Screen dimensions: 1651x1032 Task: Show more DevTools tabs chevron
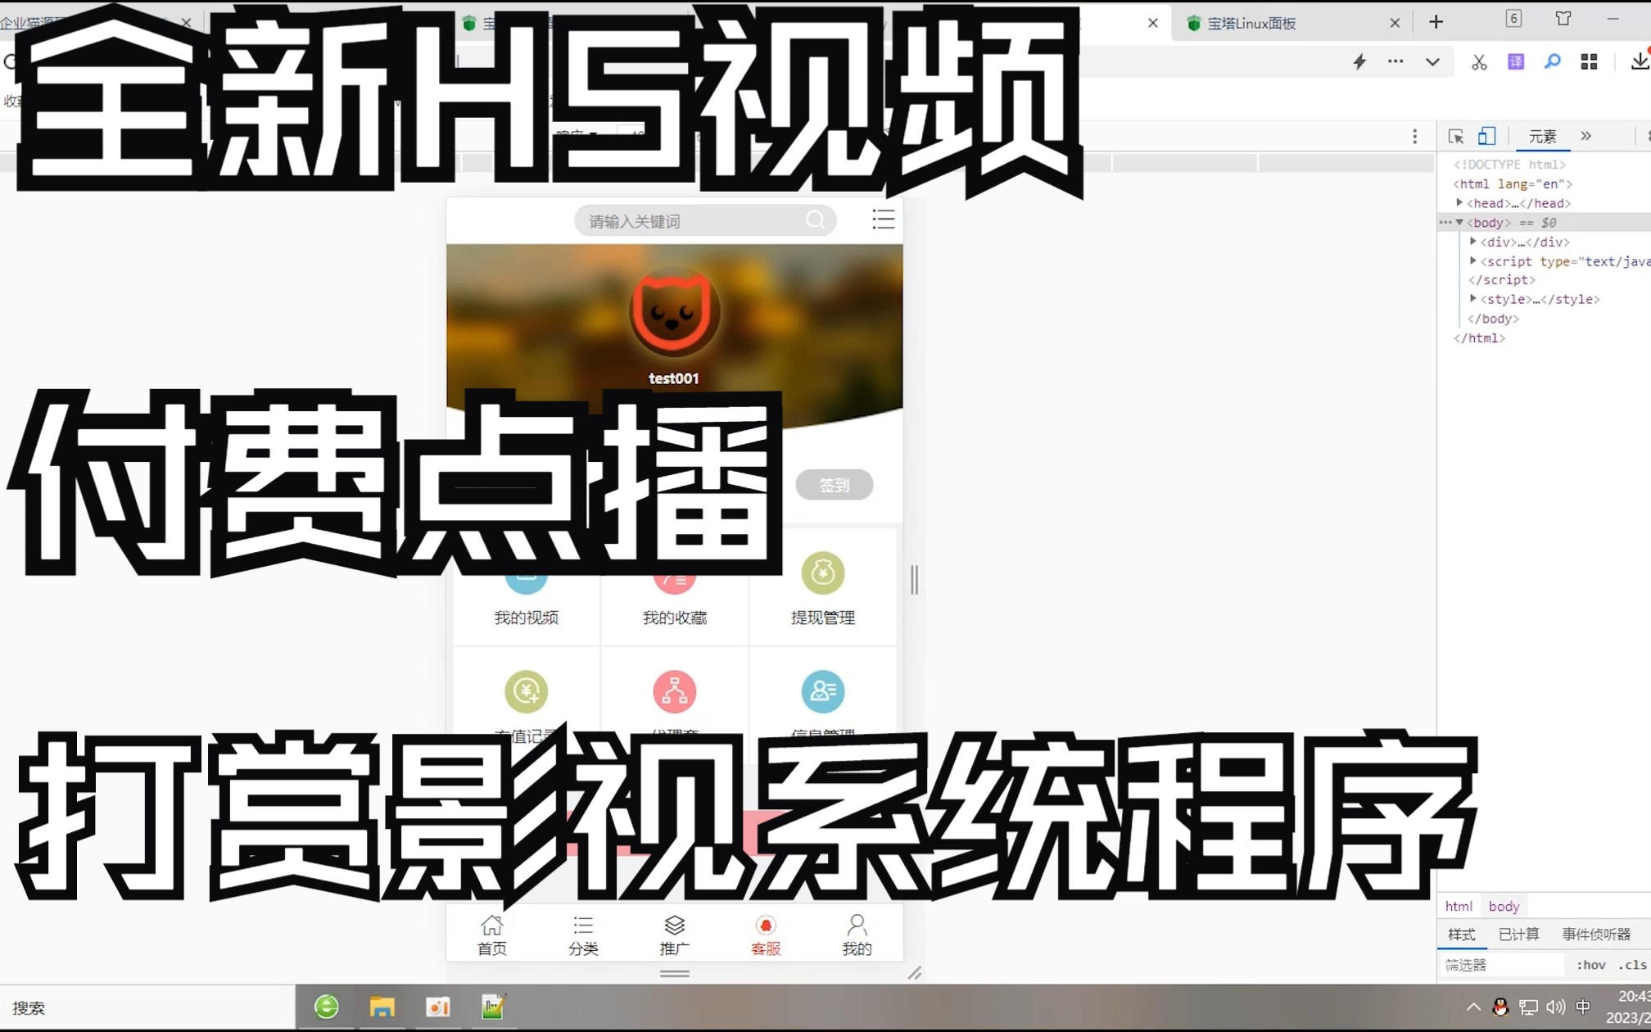tap(1586, 136)
